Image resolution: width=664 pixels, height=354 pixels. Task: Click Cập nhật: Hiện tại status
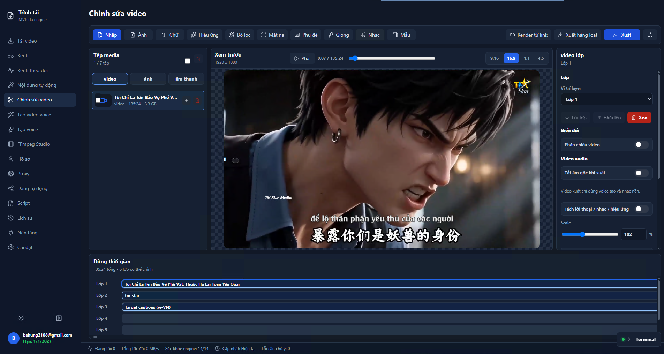235,349
